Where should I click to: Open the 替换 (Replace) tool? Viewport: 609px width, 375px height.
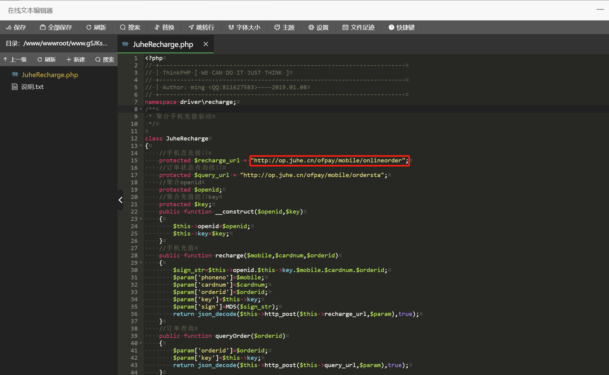pos(164,27)
